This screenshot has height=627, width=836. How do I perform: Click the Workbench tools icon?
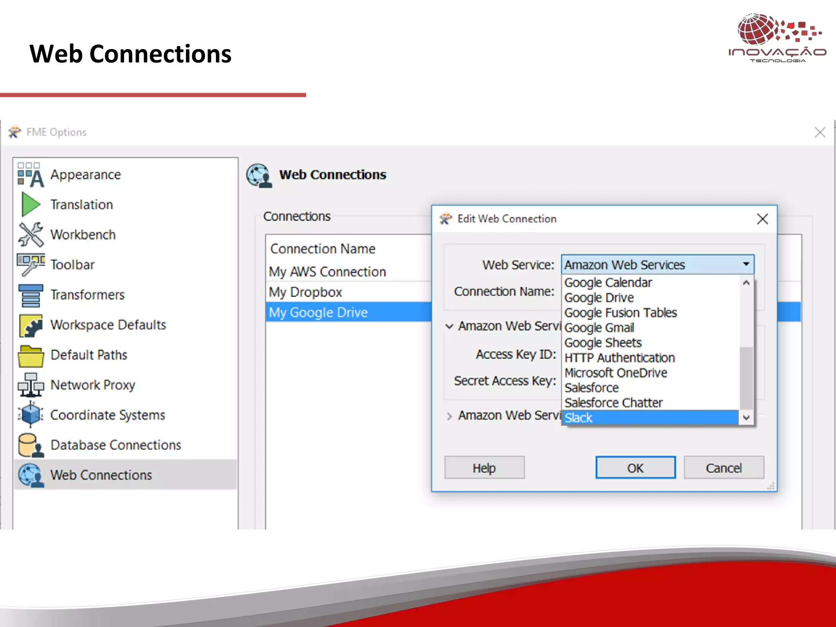pos(31,235)
